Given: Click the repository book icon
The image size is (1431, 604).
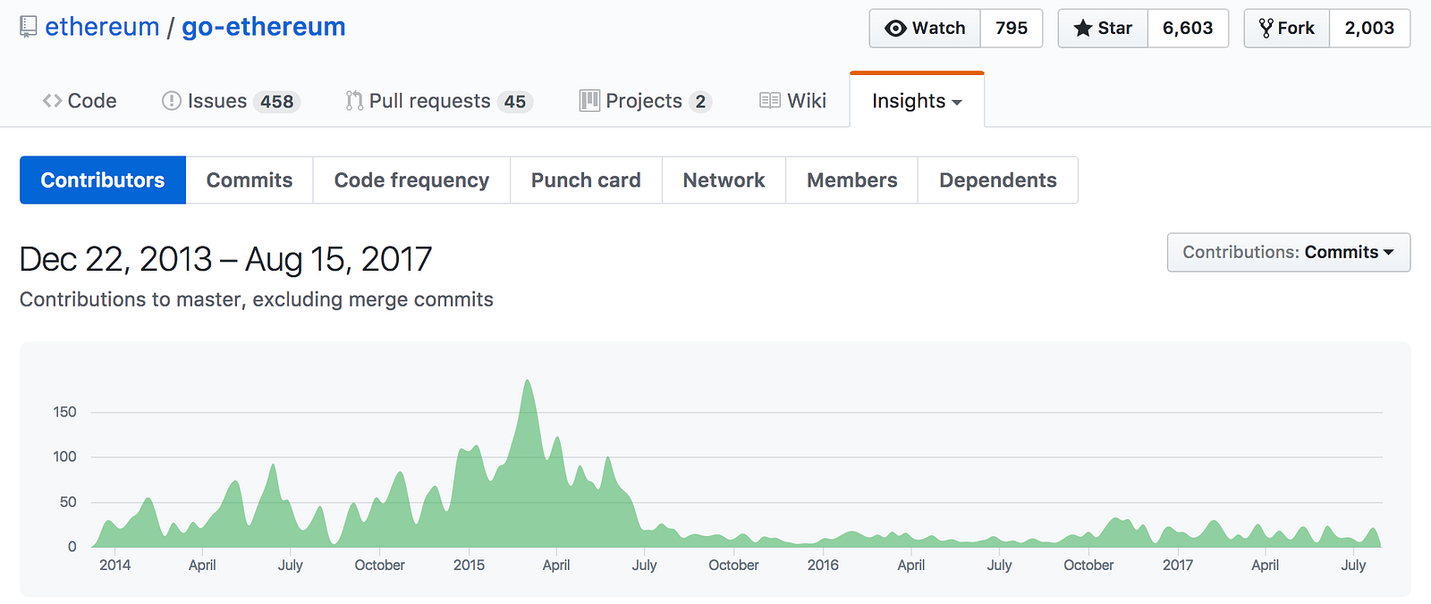Looking at the screenshot, I should [x=29, y=28].
